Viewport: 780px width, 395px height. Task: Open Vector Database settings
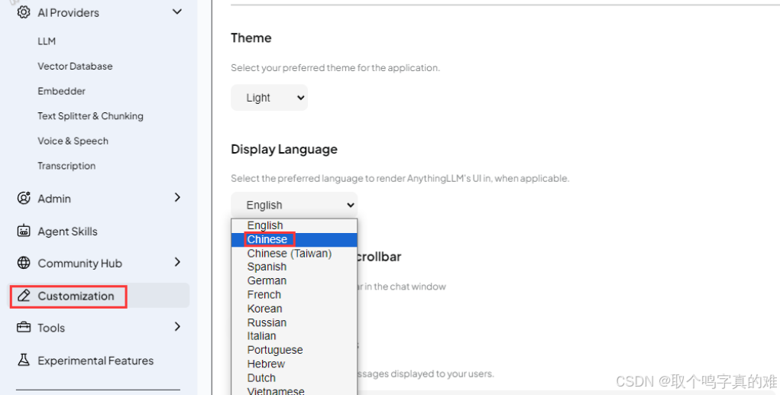tap(75, 66)
